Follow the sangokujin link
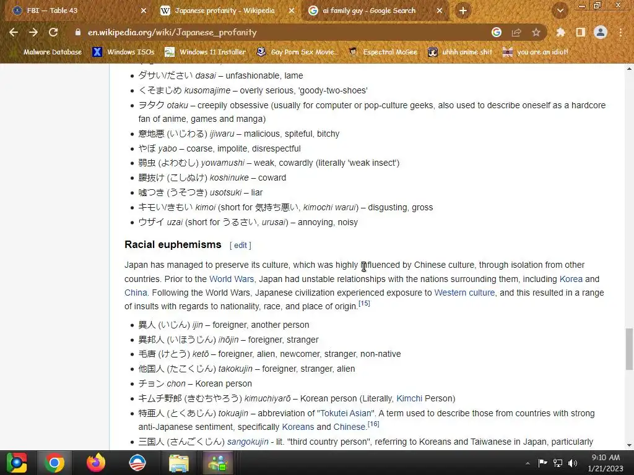 click(248, 442)
